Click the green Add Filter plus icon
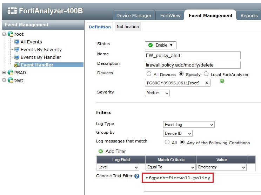 coord(101,151)
